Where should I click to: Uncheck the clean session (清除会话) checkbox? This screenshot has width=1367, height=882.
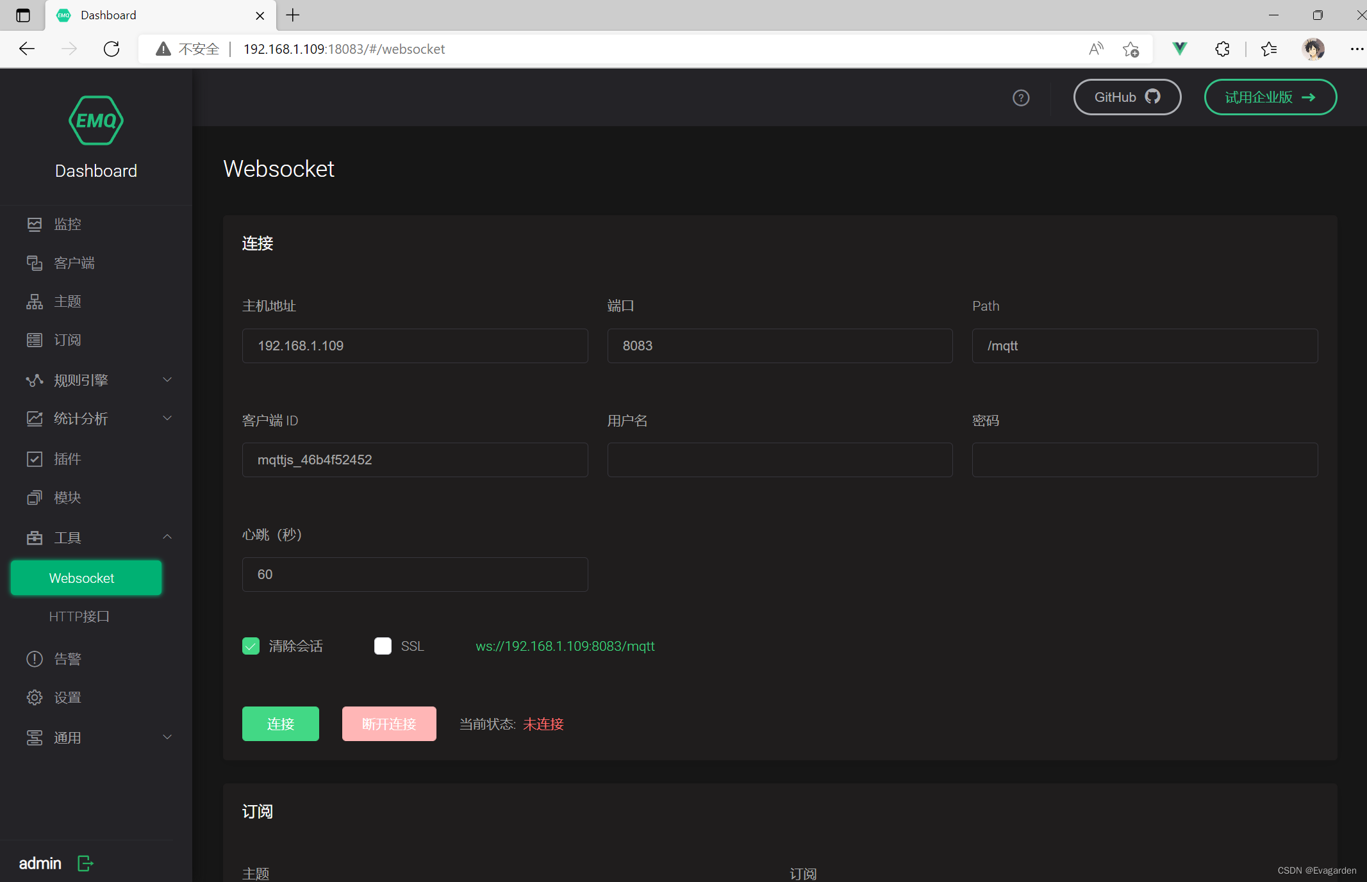click(x=251, y=646)
